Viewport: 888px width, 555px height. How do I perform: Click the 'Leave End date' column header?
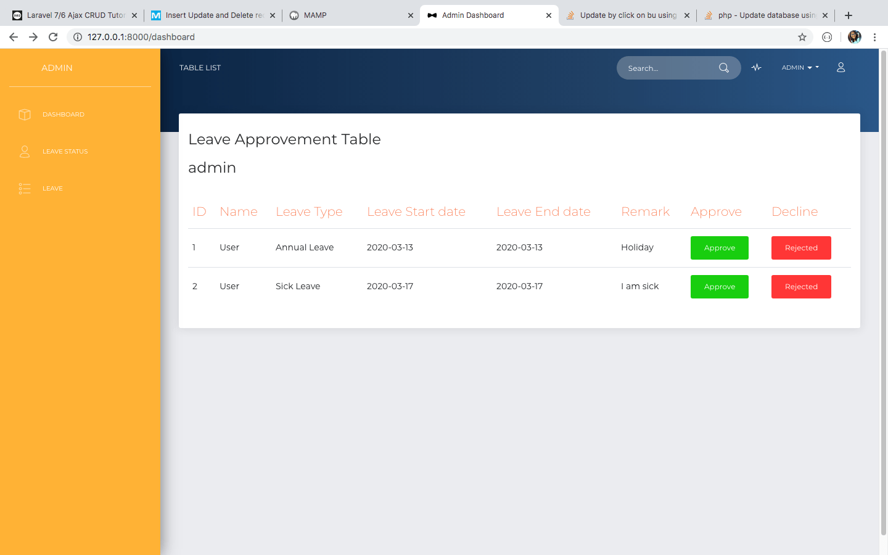tap(543, 212)
